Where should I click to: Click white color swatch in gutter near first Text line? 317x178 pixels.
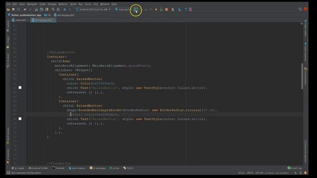point(20,88)
